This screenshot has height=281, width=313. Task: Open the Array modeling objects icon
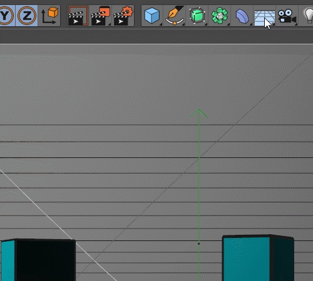[220, 16]
